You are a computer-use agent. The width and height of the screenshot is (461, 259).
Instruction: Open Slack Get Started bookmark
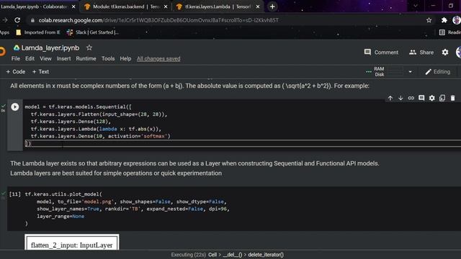click(93, 32)
